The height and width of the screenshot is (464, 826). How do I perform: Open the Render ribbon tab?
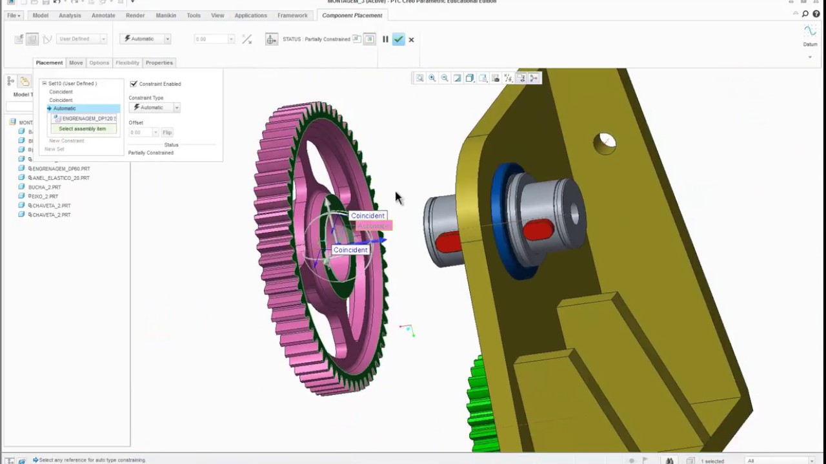click(x=135, y=15)
